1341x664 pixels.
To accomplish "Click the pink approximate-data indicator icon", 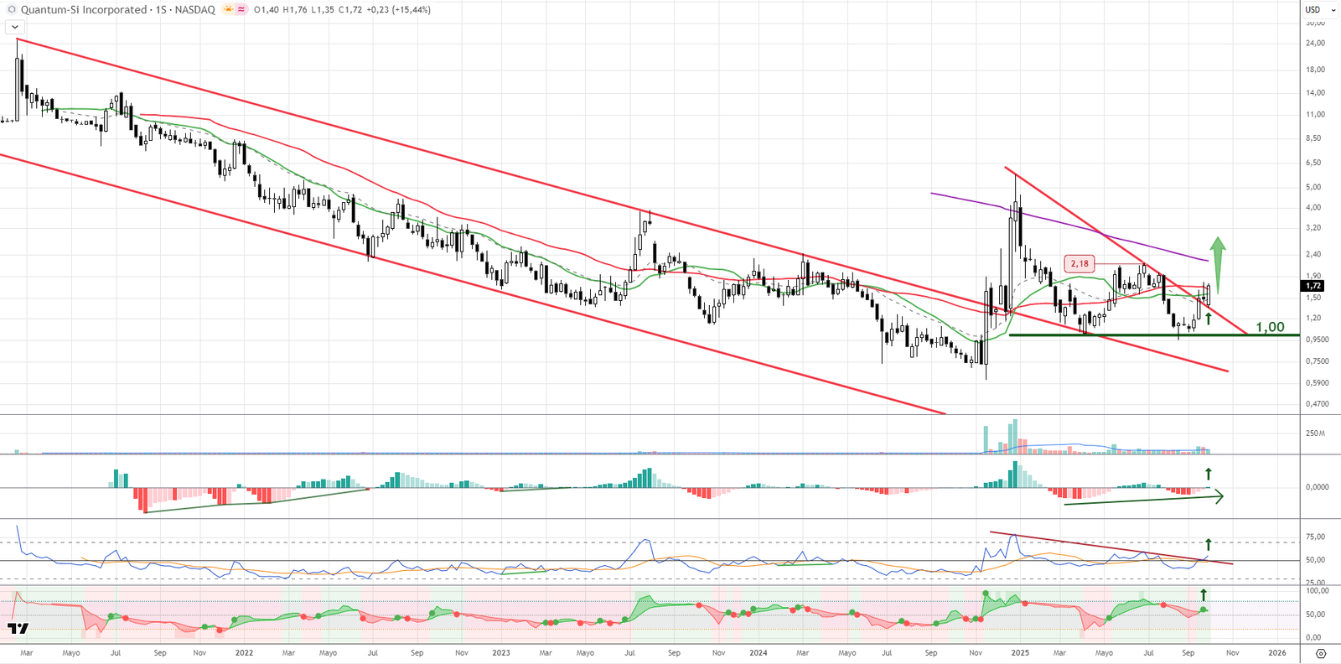I will pyautogui.click(x=241, y=10).
